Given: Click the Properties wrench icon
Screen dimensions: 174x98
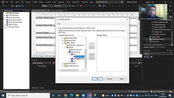Looking at the screenshot, I should (x=151, y=57).
